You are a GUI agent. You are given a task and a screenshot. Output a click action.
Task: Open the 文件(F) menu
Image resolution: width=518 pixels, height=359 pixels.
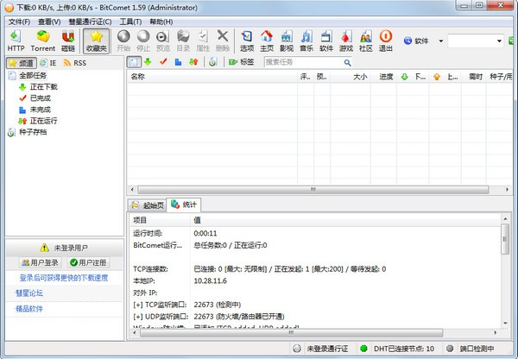[x=19, y=22]
